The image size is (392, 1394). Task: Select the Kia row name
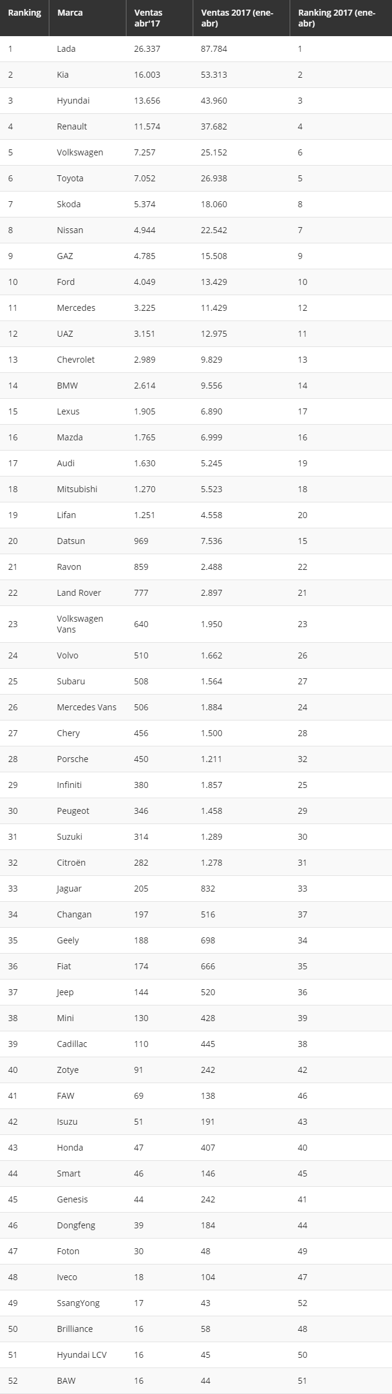coord(63,75)
